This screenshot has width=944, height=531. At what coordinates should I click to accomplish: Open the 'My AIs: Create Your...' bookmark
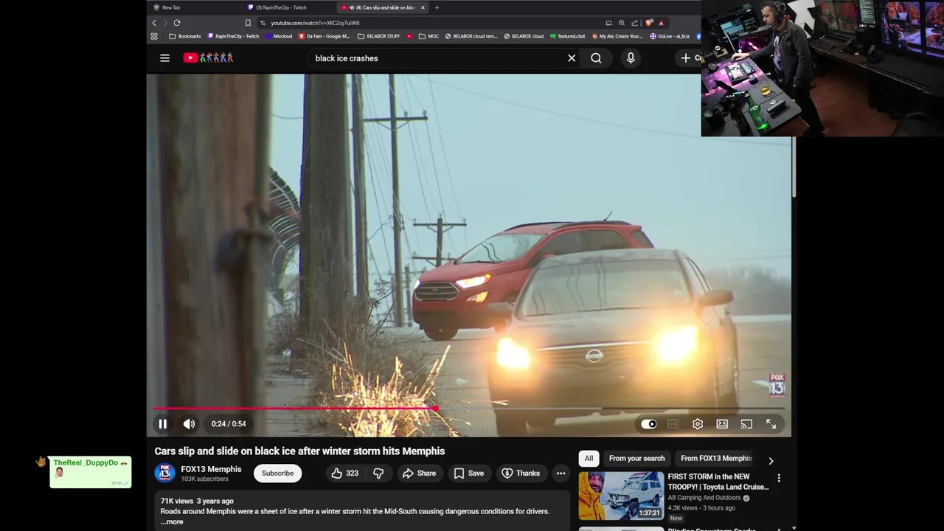click(617, 36)
